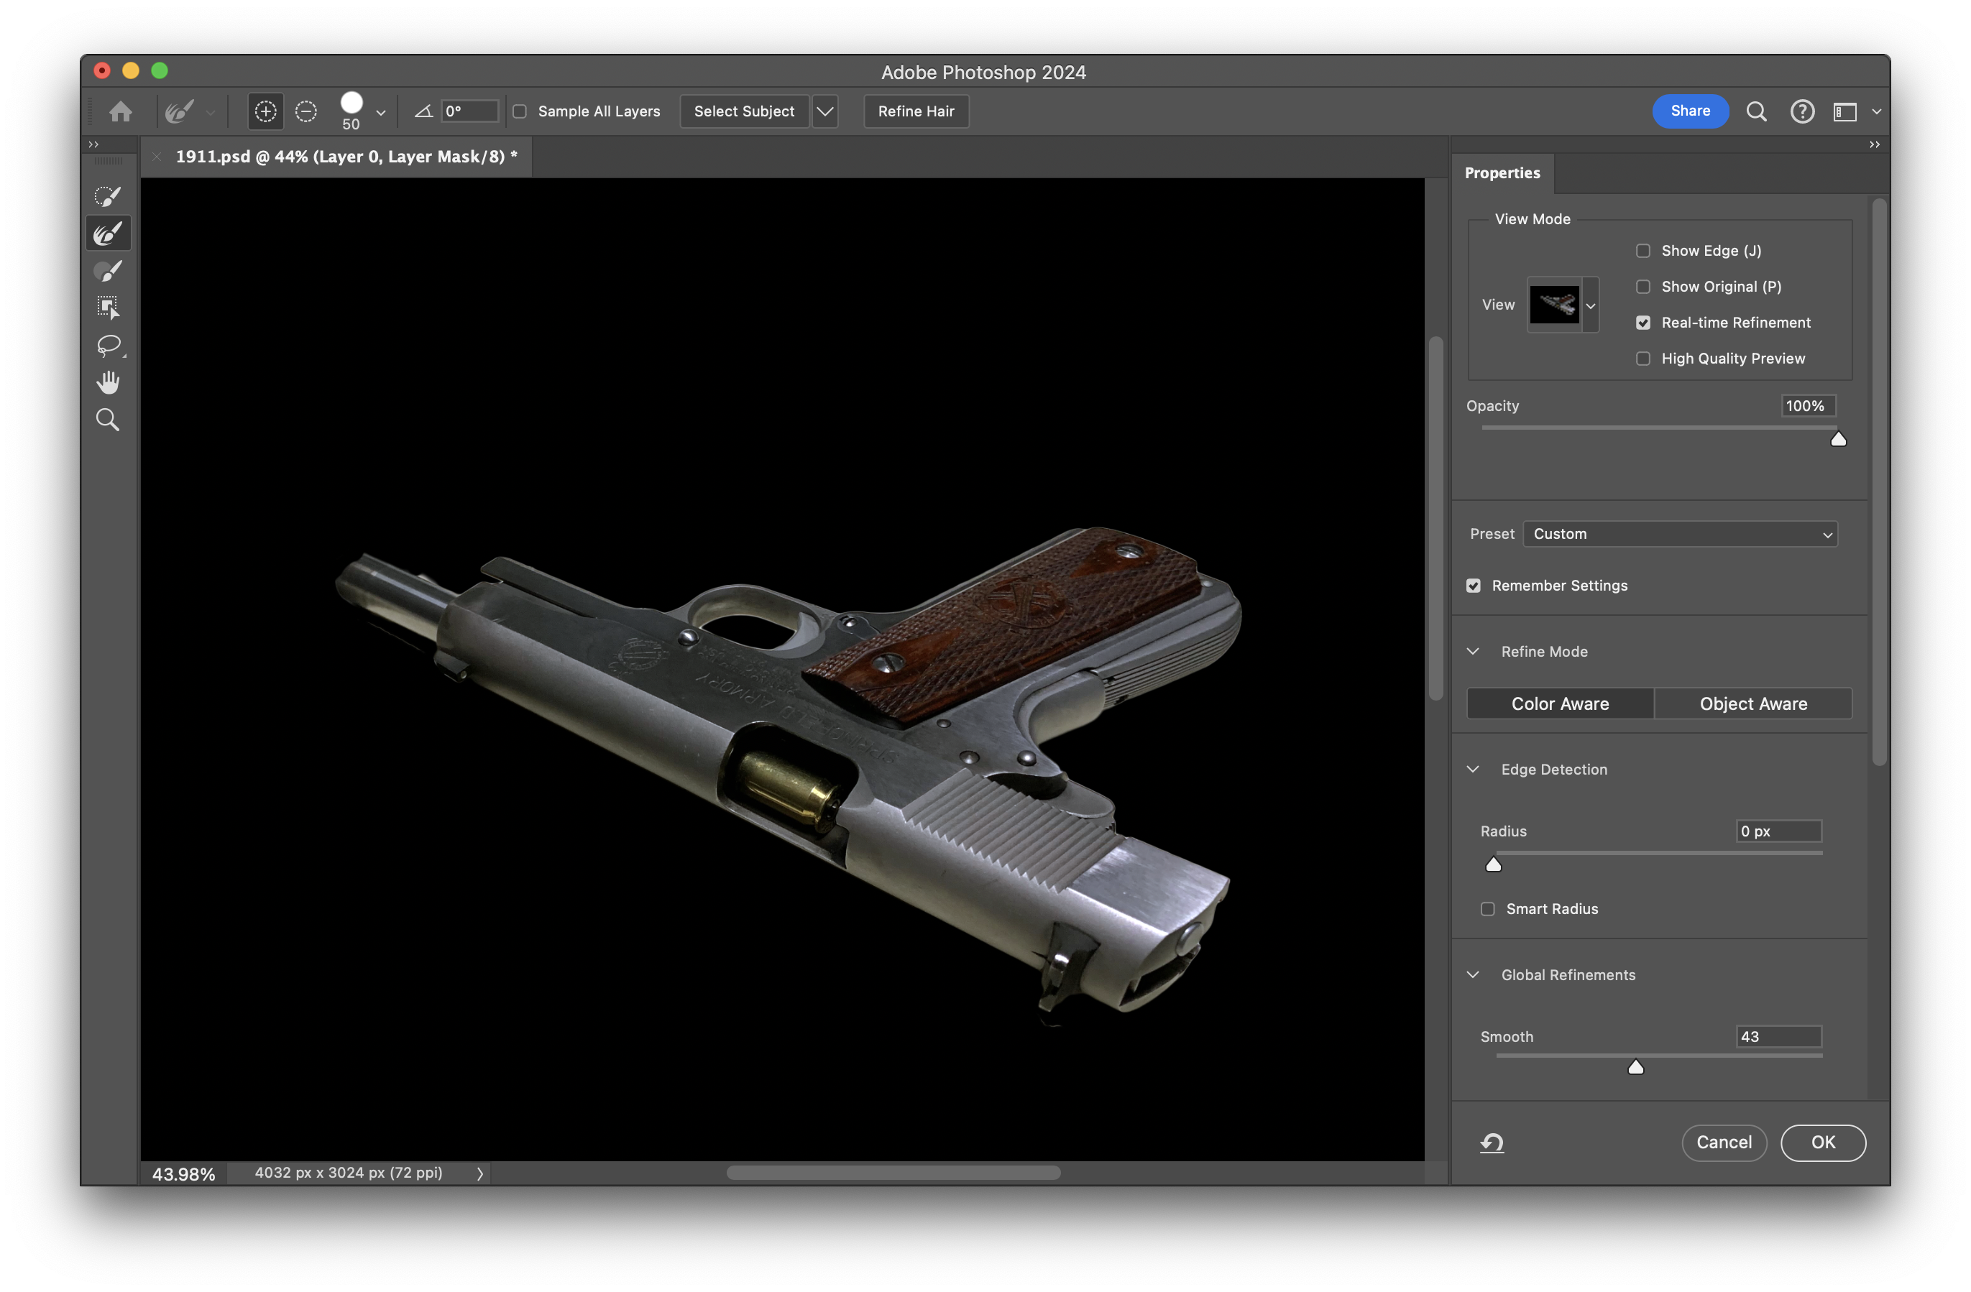Image resolution: width=1971 pixels, height=1292 pixels.
Task: Collapse the Edge Detection section
Action: point(1472,769)
